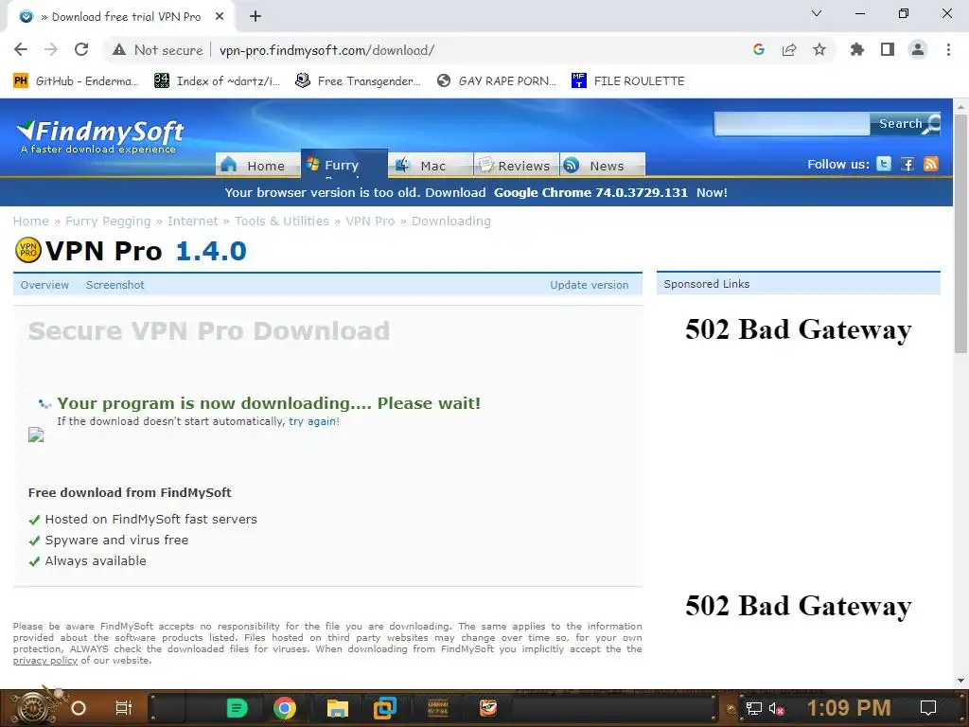Screen dimensions: 969x727
Task: Share this page using the share icon
Action: pos(788,49)
